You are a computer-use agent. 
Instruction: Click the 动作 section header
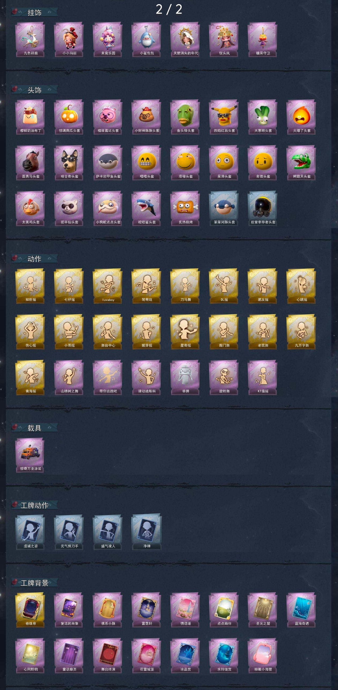point(35,259)
